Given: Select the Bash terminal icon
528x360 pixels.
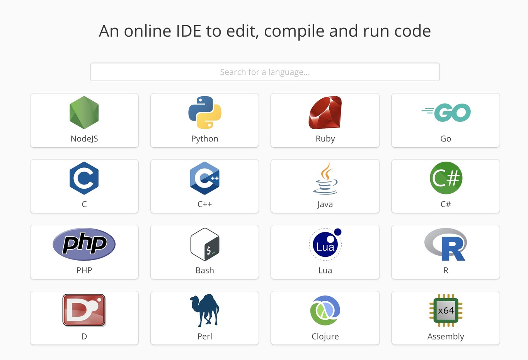Looking at the screenshot, I should tap(204, 244).
